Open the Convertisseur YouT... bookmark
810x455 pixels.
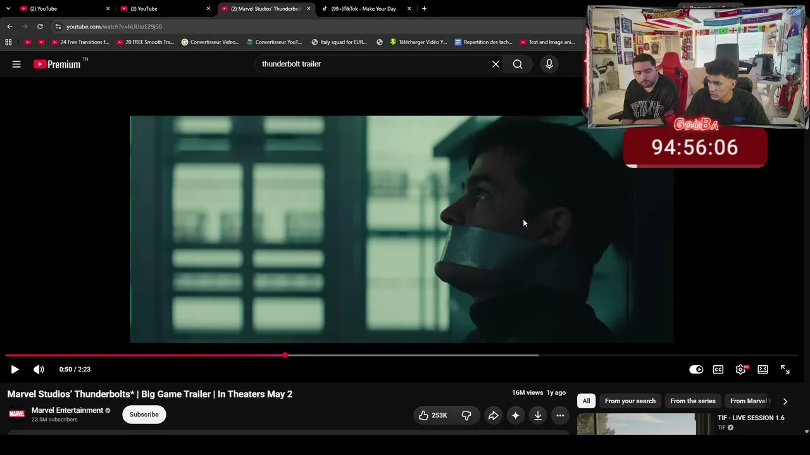point(275,42)
